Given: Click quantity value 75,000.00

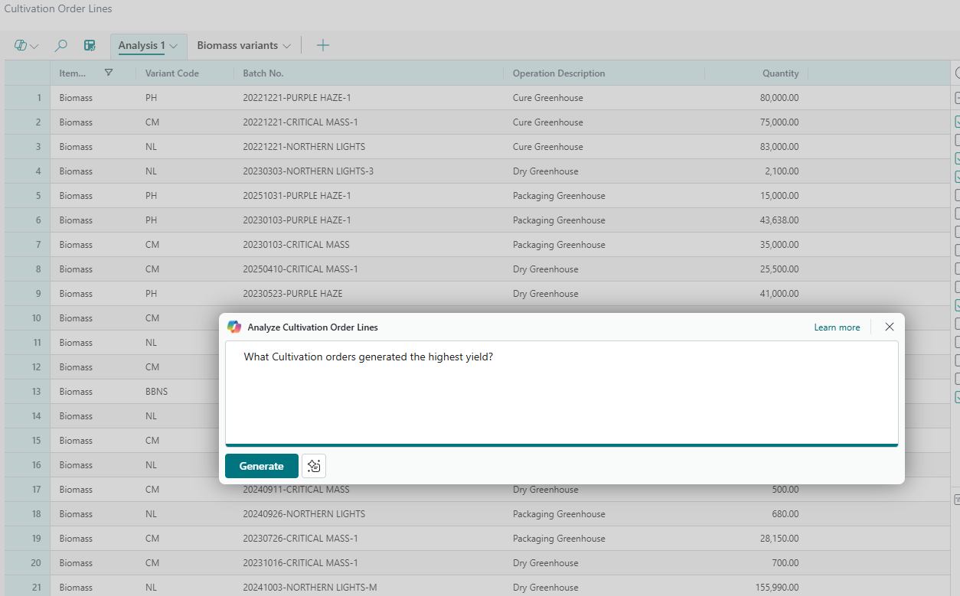Looking at the screenshot, I should click(779, 122).
